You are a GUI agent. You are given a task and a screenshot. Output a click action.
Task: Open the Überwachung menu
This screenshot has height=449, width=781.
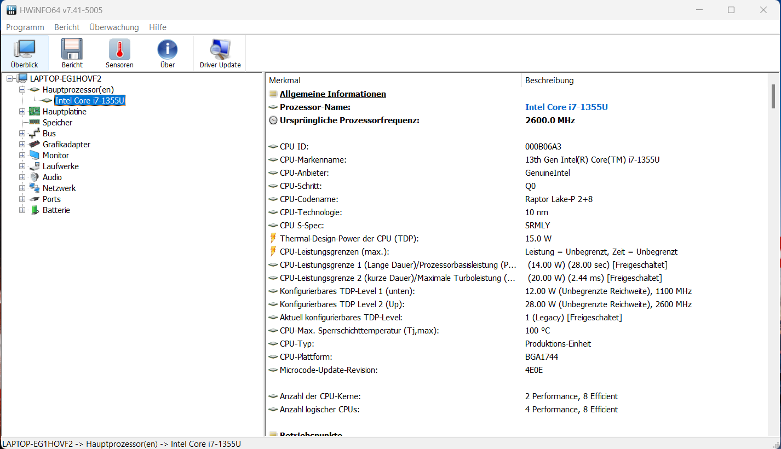(x=114, y=27)
